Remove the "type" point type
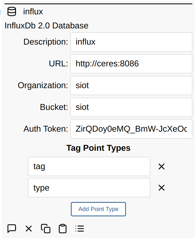Image resolution: width=196 pixels, height=241 pixels. click(162, 188)
